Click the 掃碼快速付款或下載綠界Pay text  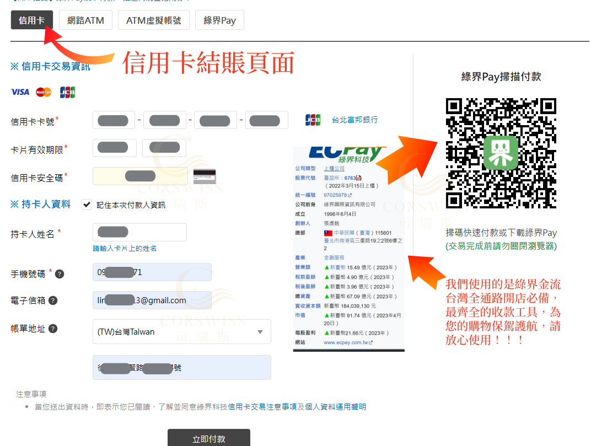pos(501,233)
